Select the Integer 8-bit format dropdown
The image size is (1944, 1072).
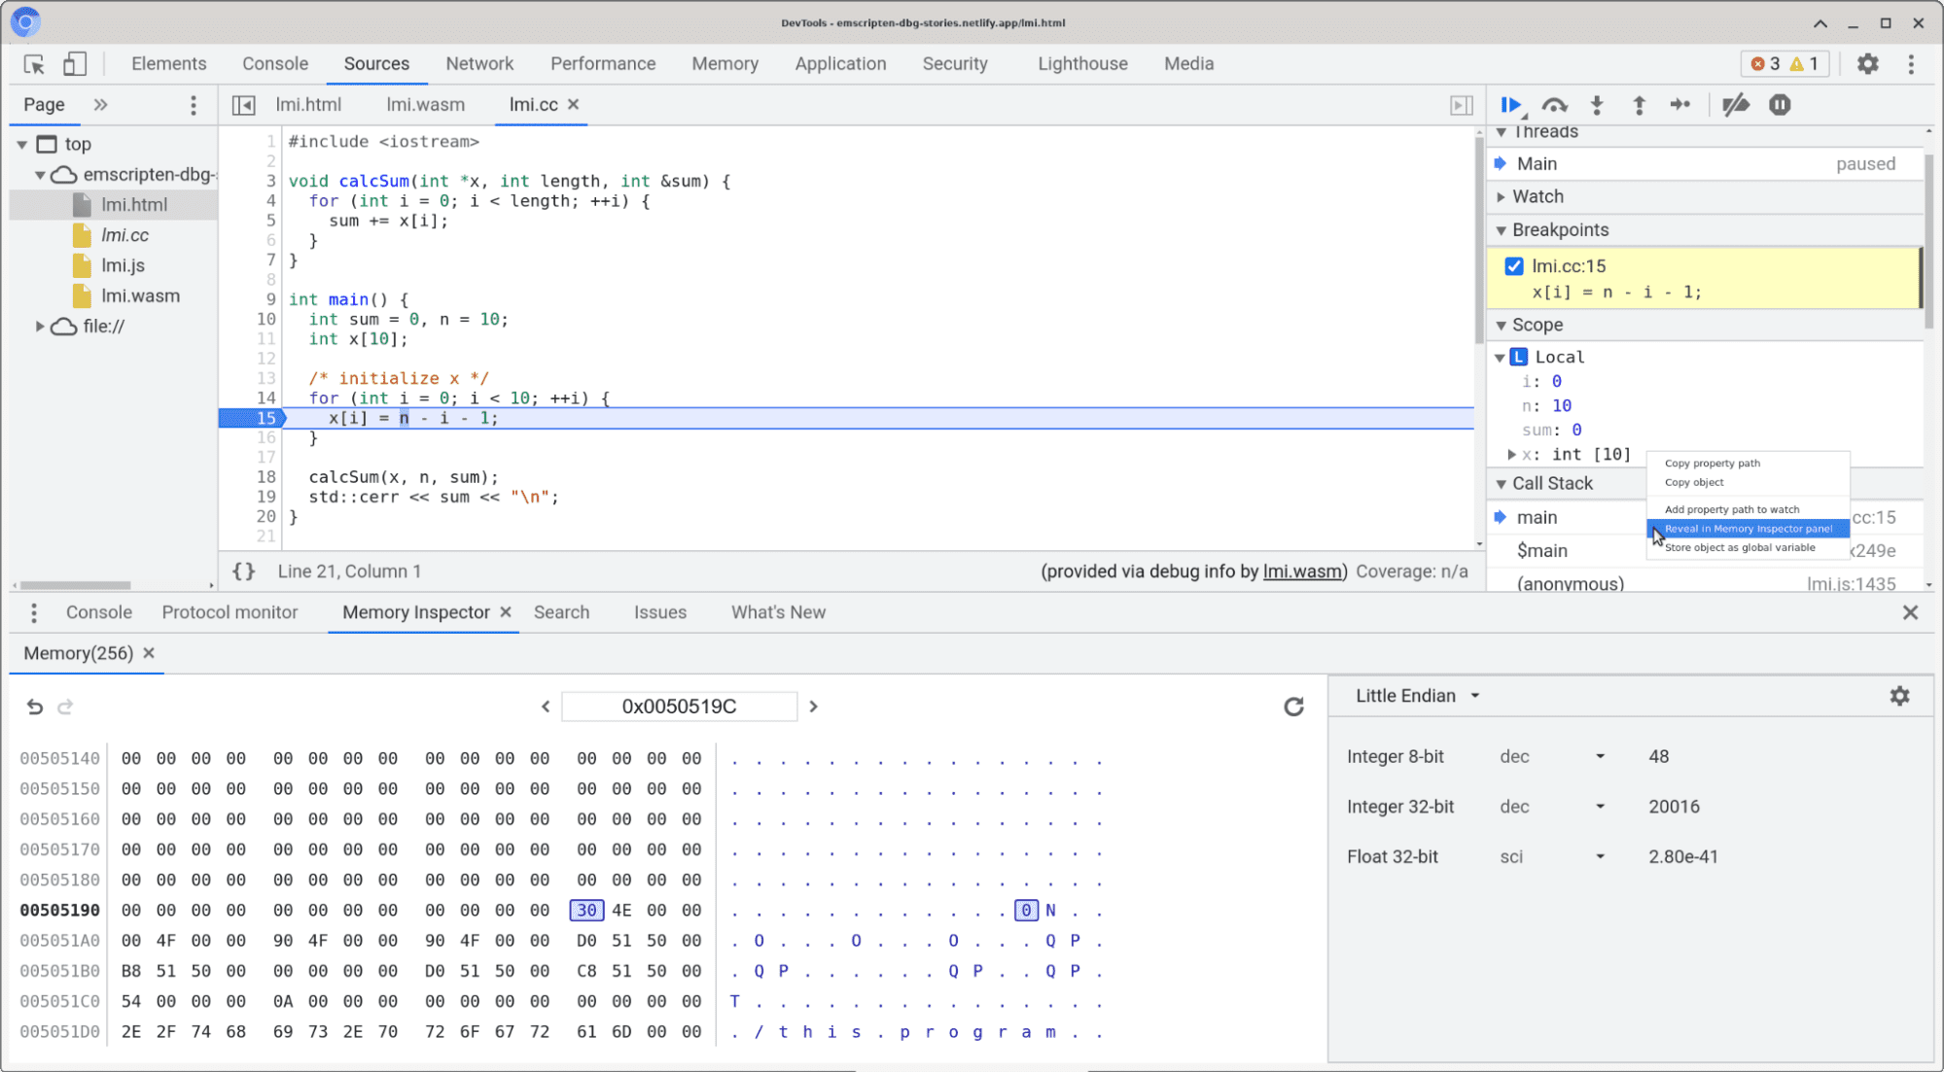pos(1550,755)
